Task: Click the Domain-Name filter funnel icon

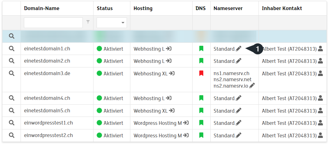Action: pos(88,22)
